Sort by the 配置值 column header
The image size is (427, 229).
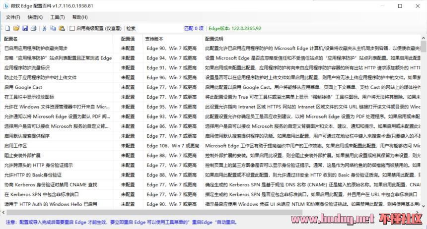tap(128, 39)
